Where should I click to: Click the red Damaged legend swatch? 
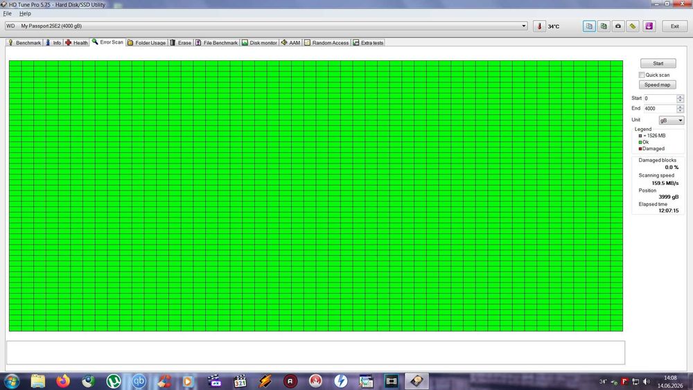click(x=640, y=149)
